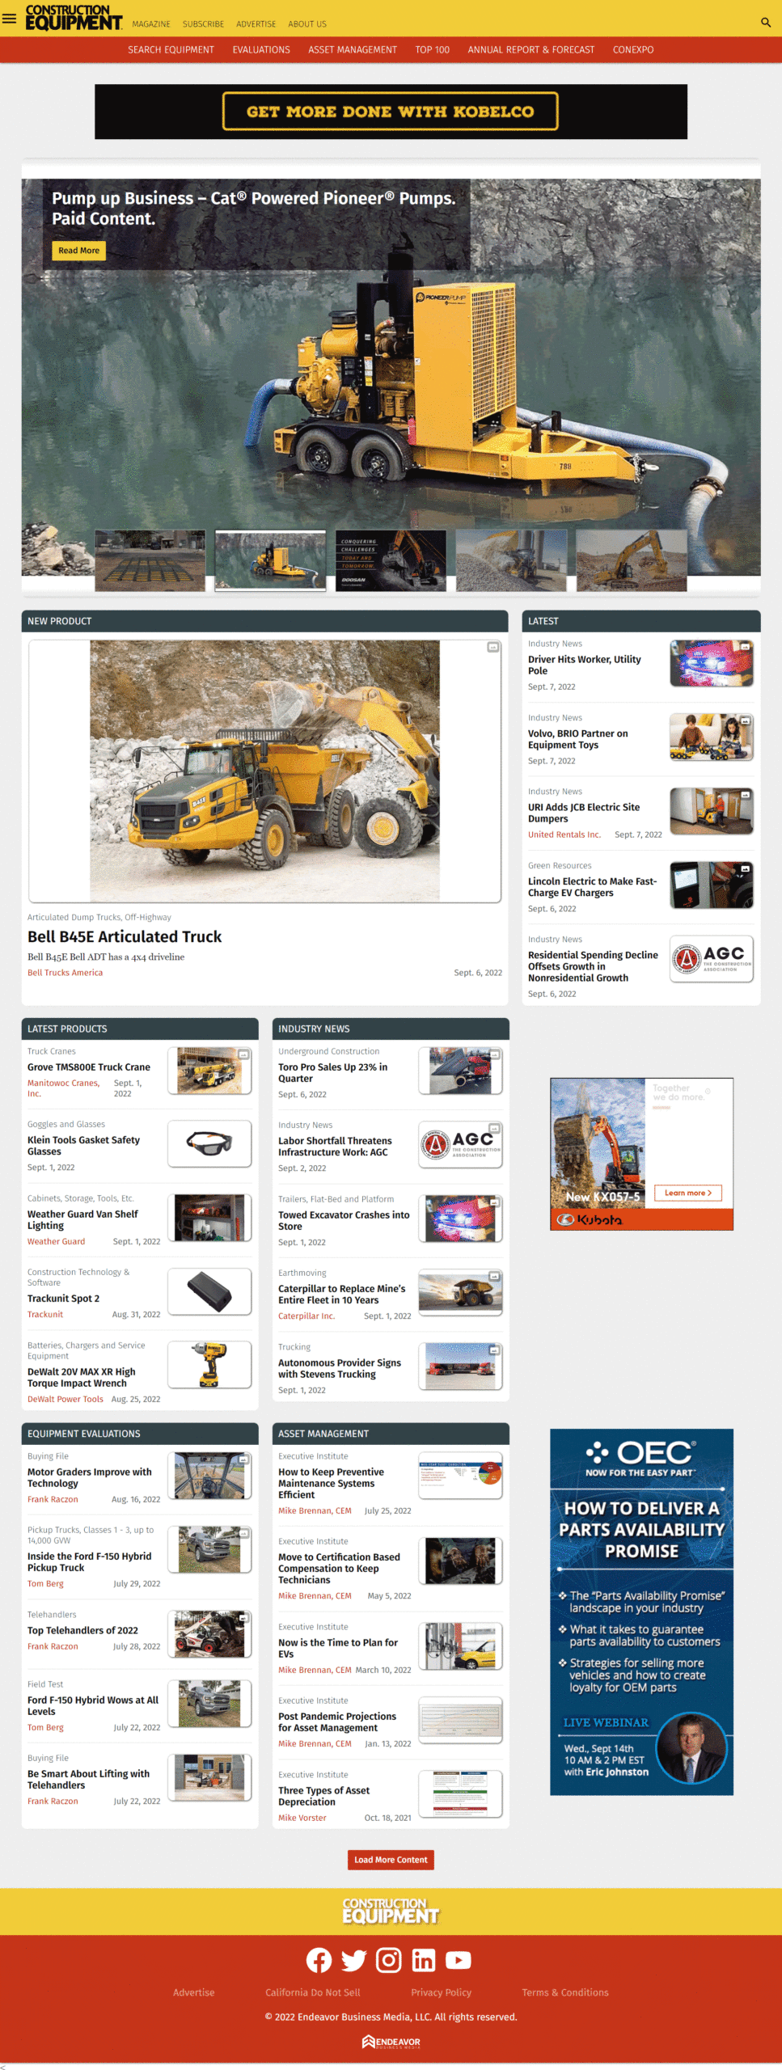Click author Mike Vorster's name
Viewport: 782px width, 2070px height.
[x=302, y=1818]
